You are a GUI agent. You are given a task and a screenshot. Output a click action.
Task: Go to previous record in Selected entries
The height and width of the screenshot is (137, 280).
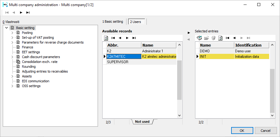tap(234, 38)
